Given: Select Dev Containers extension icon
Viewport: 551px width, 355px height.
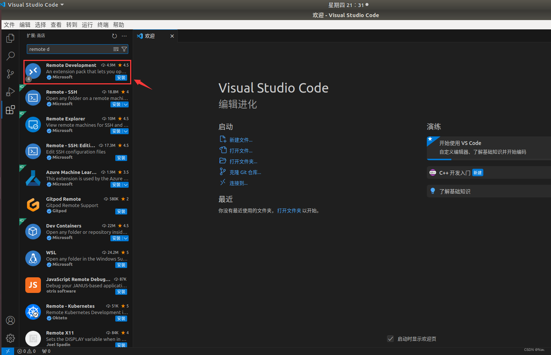Looking at the screenshot, I should pyautogui.click(x=33, y=232).
